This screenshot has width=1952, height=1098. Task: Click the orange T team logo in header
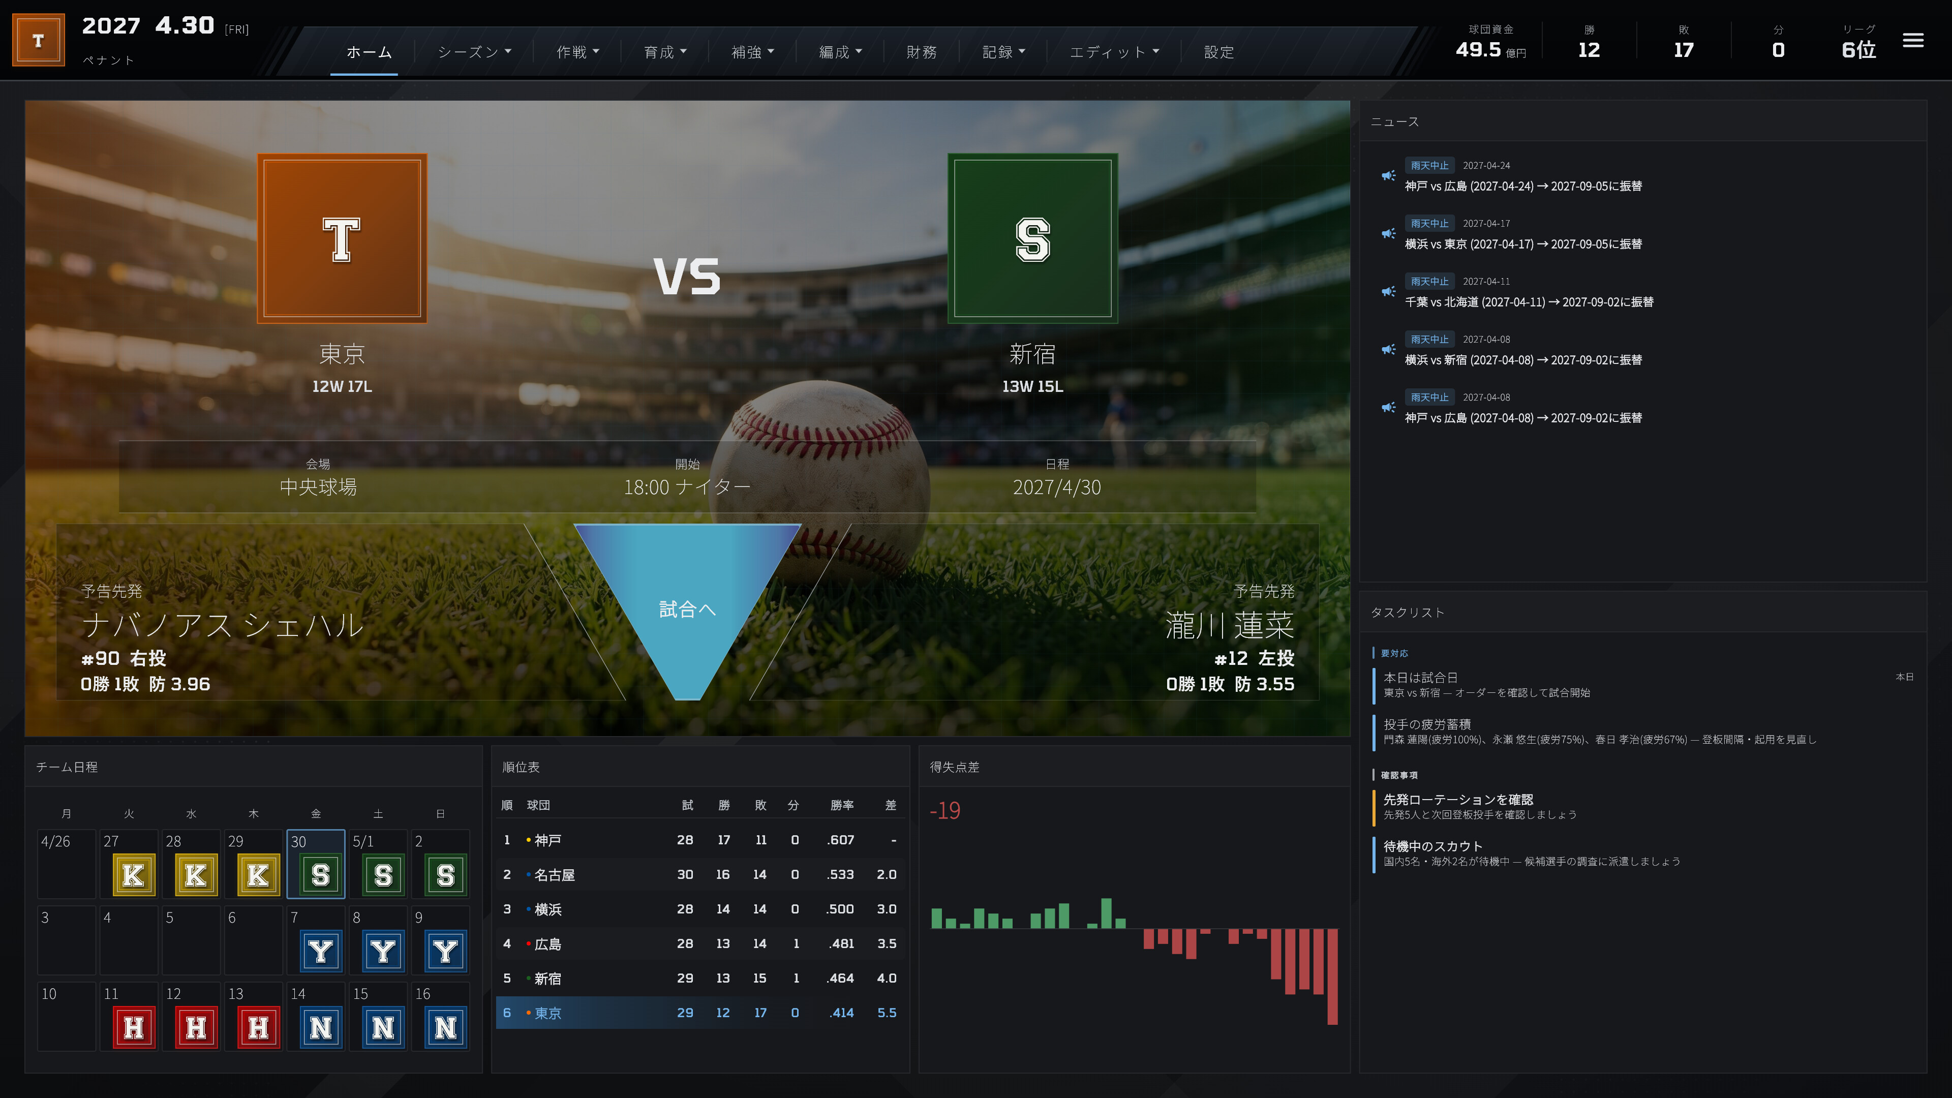39,40
